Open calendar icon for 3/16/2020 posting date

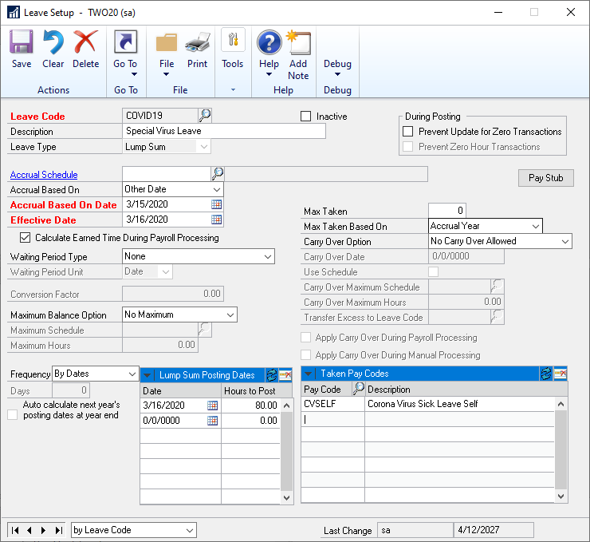pyautogui.click(x=213, y=406)
